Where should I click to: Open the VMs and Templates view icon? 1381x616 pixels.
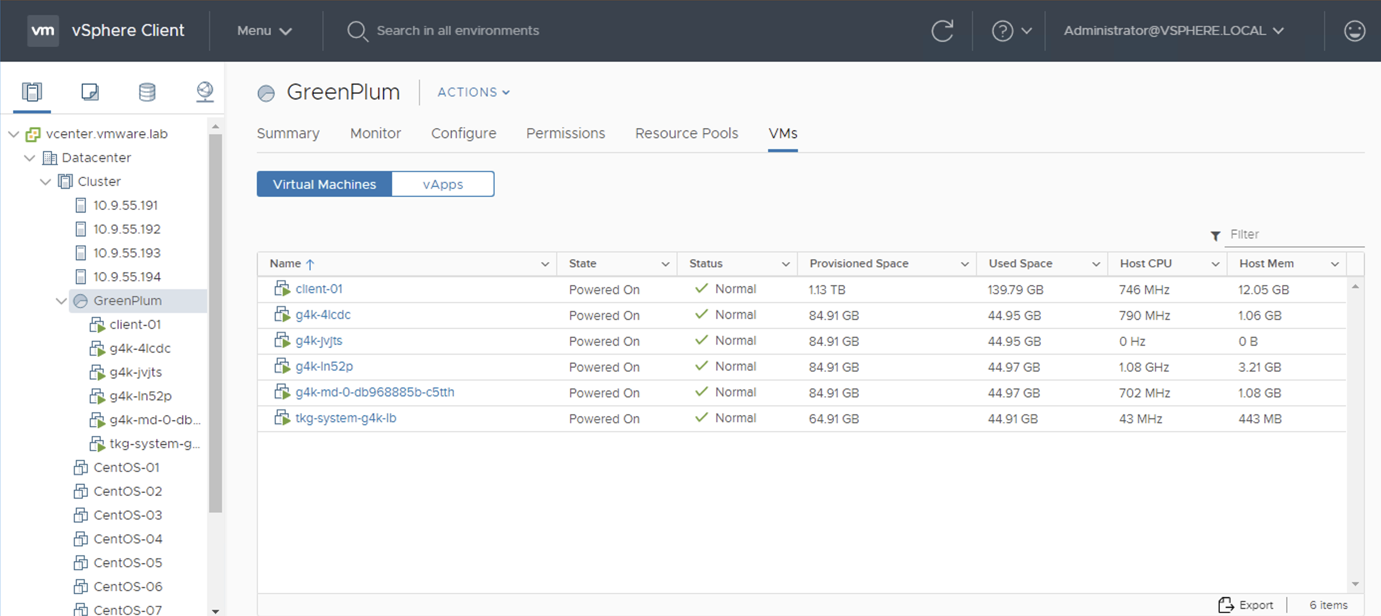(90, 92)
